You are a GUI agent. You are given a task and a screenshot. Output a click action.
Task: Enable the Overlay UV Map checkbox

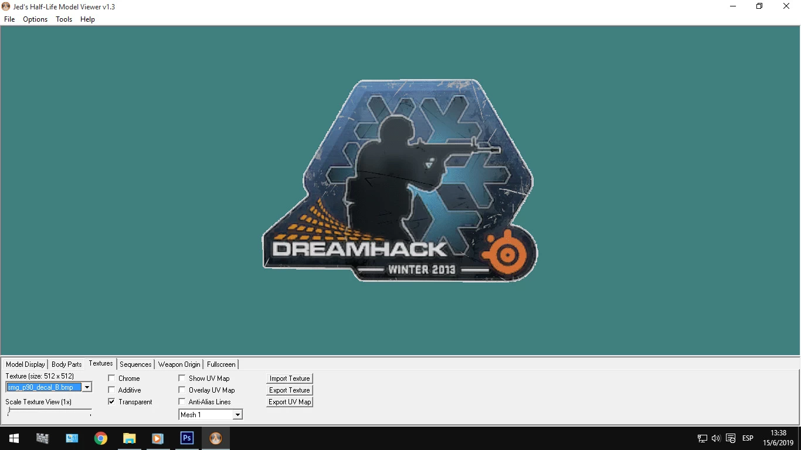182,390
